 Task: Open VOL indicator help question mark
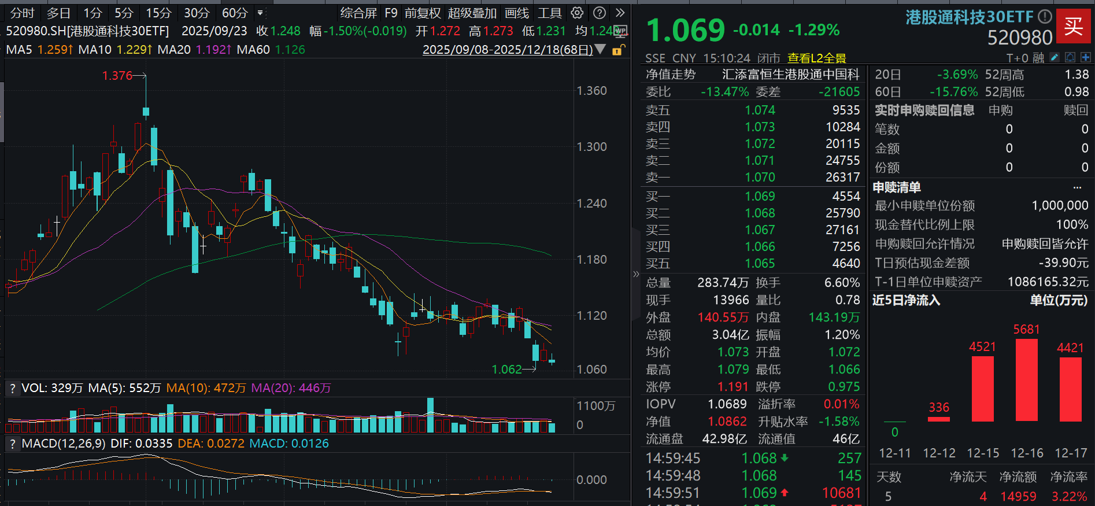(x=12, y=389)
